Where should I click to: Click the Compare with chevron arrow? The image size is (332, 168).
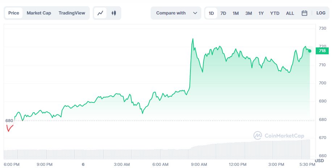pyautogui.click(x=195, y=13)
